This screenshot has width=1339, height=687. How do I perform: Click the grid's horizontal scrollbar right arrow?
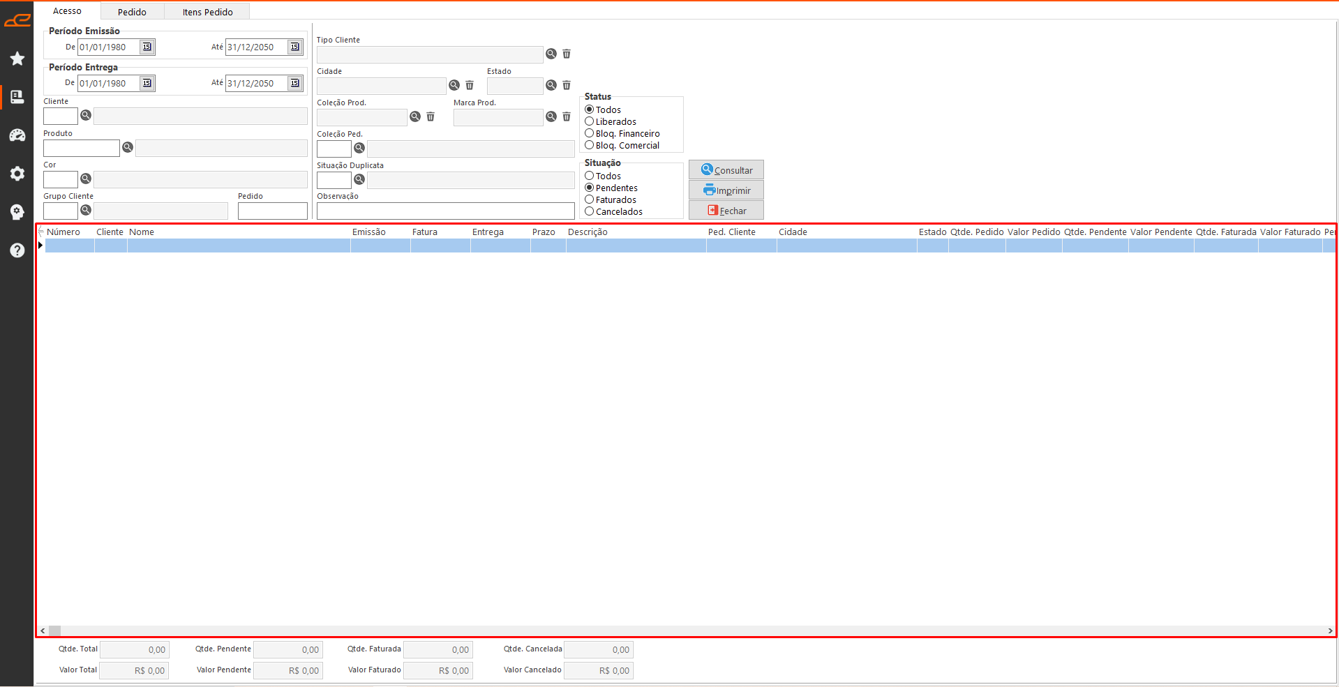1330,631
